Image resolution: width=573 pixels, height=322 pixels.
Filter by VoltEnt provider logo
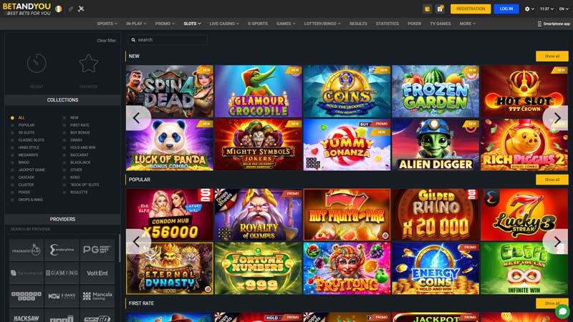point(97,273)
